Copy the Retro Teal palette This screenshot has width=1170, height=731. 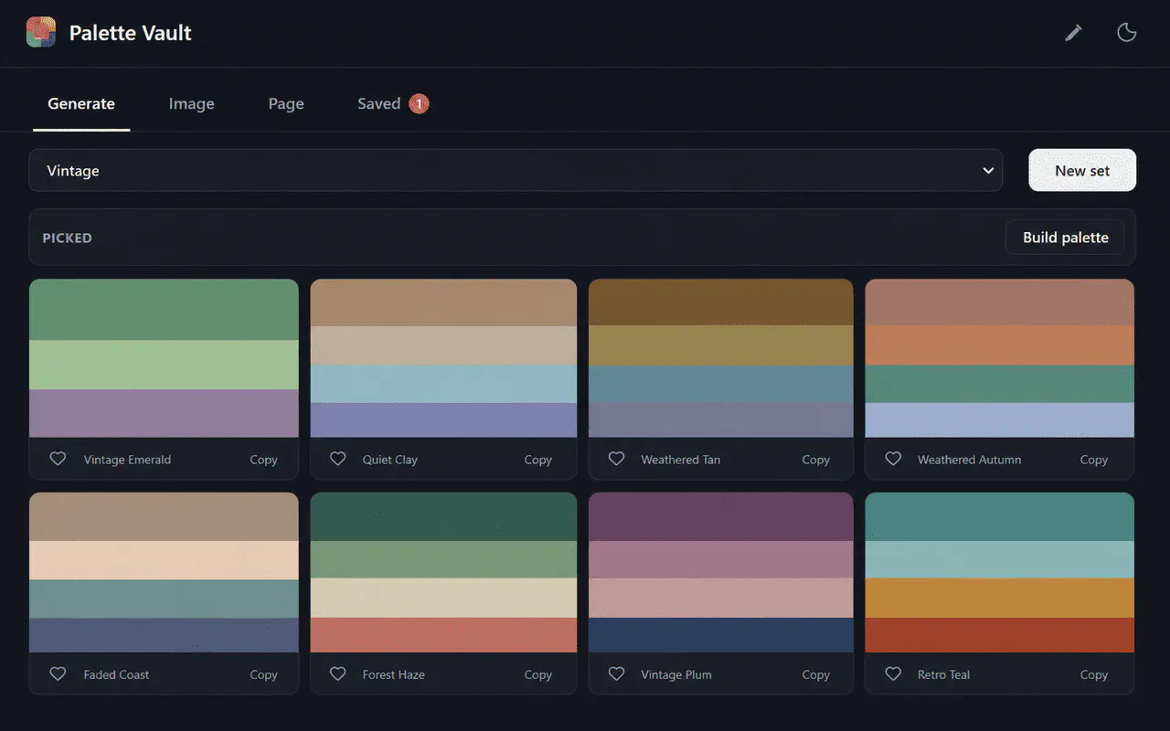pyautogui.click(x=1093, y=674)
